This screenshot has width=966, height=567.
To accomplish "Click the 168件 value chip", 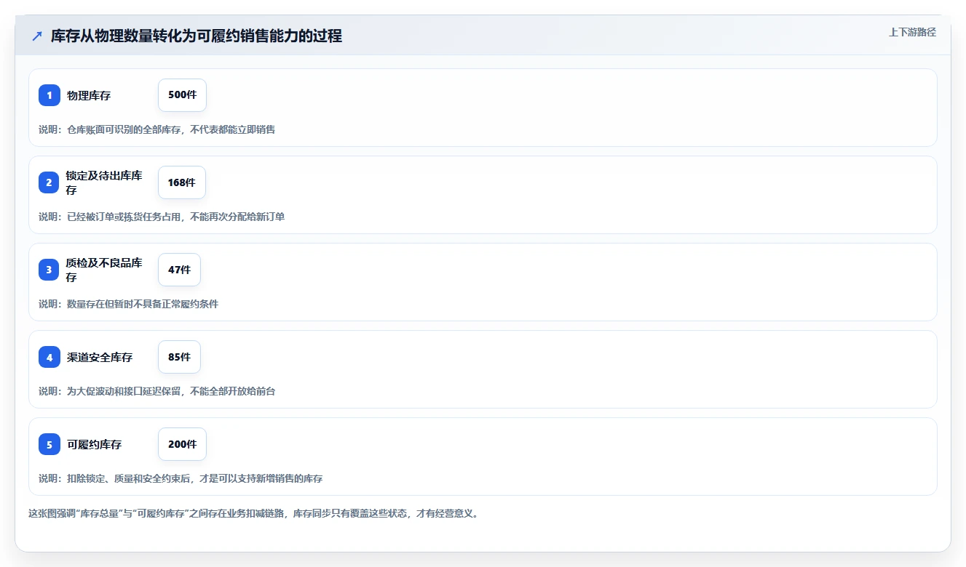I will 182,182.
